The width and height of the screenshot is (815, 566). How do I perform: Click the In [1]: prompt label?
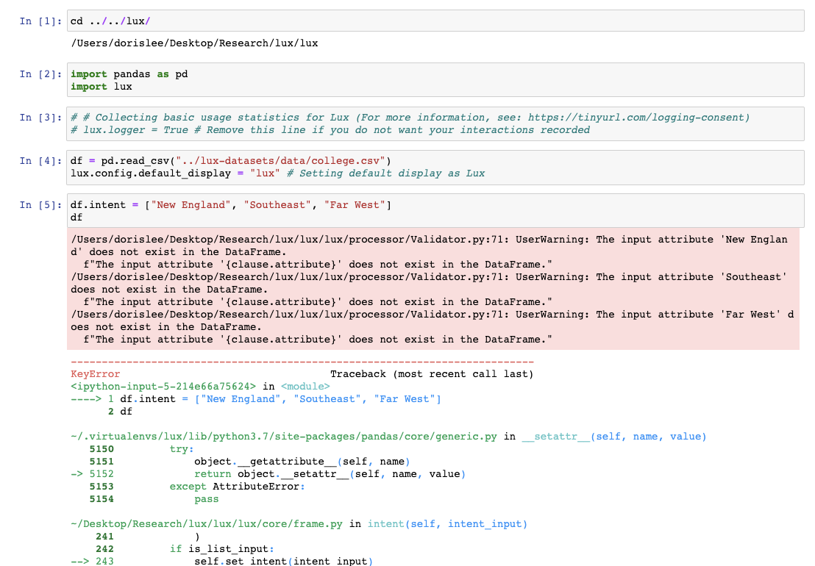(x=40, y=21)
